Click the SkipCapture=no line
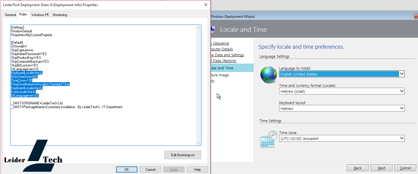418x174 pixels. click(x=22, y=50)
